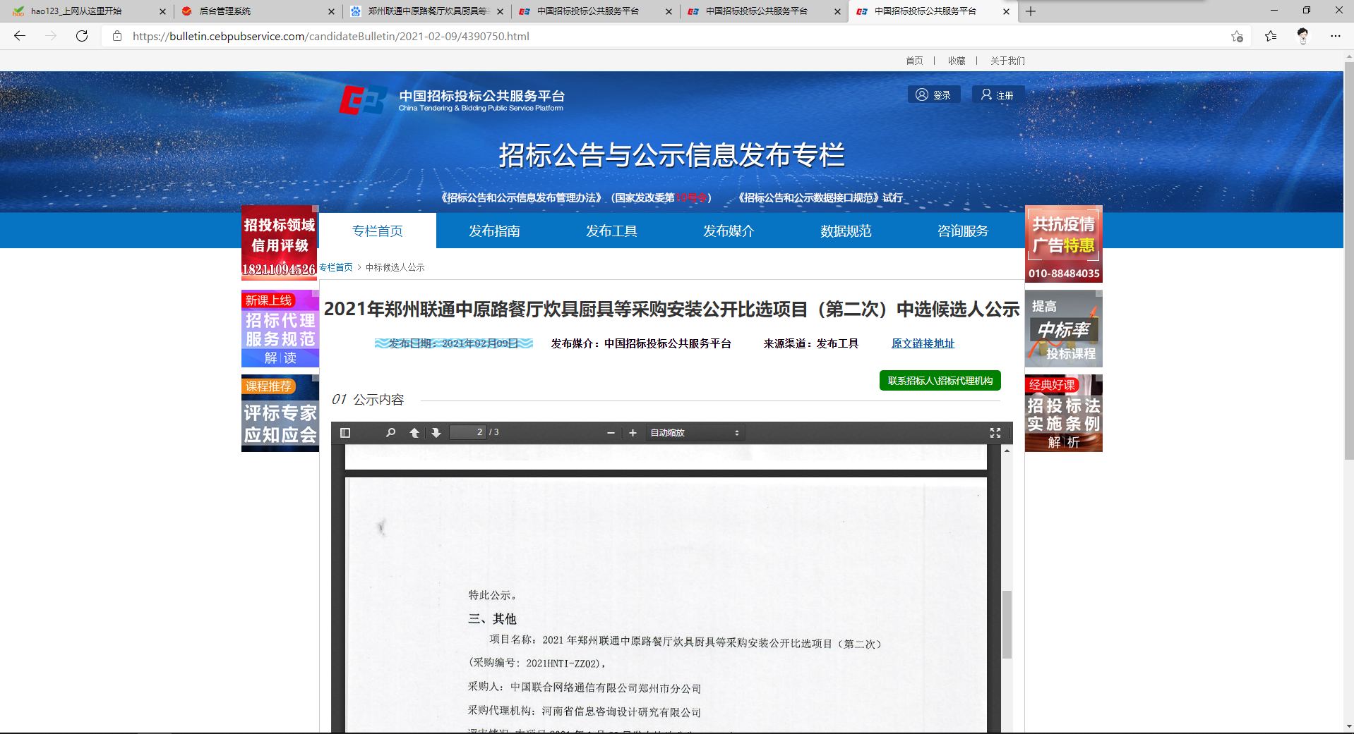Open 评标专家应知应会 course banner
Screen dimensions: 1354x734
tap(280, 413)
